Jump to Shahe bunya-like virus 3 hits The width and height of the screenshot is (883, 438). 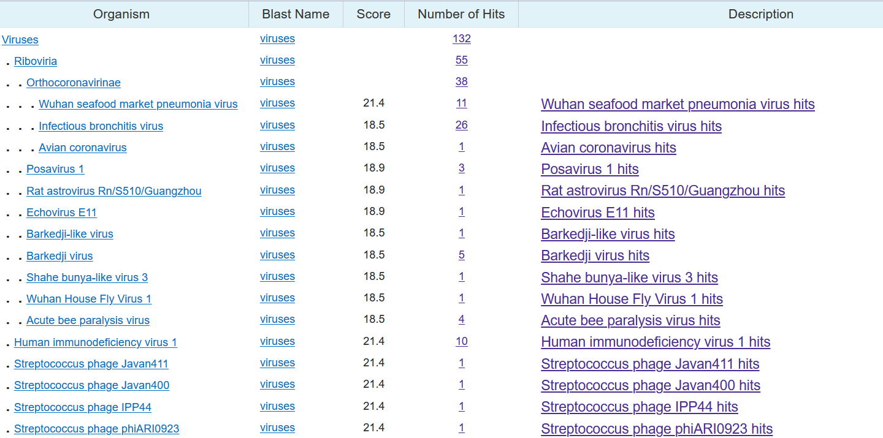point(629,278)
